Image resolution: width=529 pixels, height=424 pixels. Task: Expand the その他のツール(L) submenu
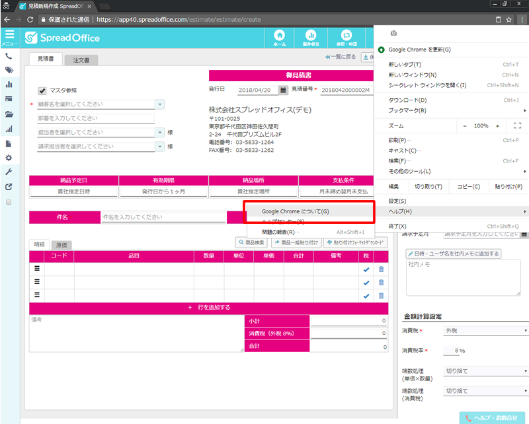(x=452, y=171)
